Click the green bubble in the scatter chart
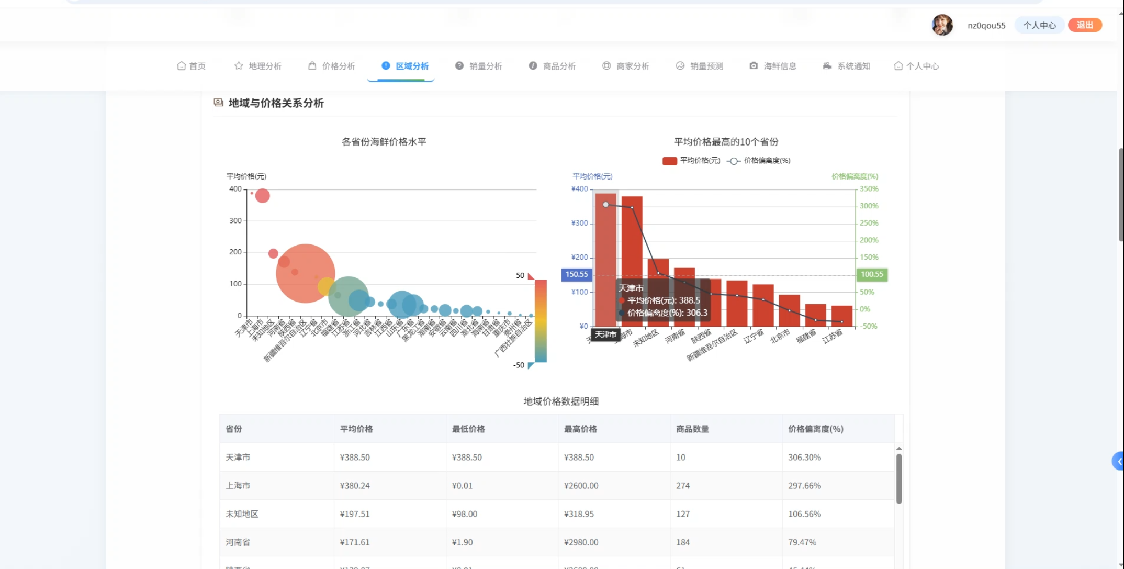The height and width of the screenshot is (569, 1124). (348, 296)
